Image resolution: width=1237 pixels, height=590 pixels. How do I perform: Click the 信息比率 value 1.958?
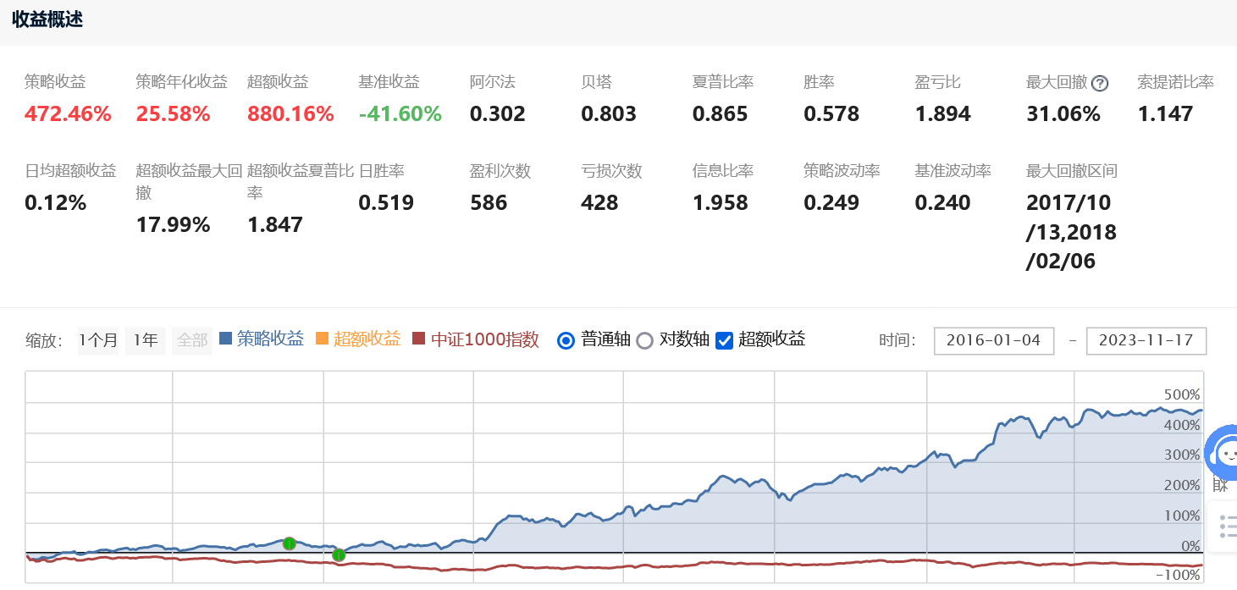coord(721,203)
